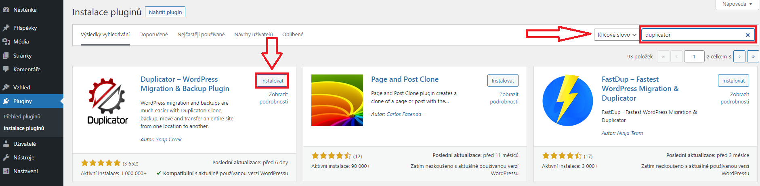The image size is (760, 186).
Task: Click the Příspěvky pin icon
Action: (6, 28)
